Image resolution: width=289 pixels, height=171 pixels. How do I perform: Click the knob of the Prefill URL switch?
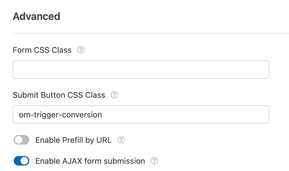tap(19, 140)
